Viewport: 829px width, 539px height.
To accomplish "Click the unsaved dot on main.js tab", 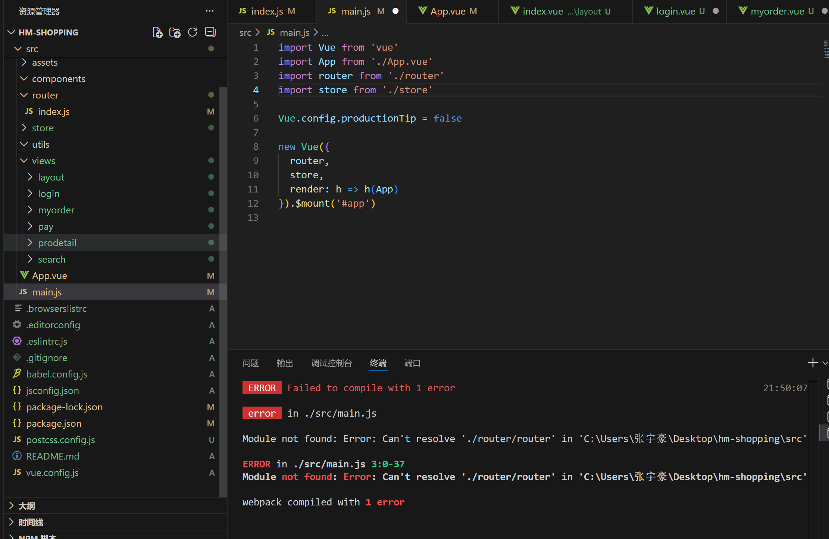I will (395, 11).
